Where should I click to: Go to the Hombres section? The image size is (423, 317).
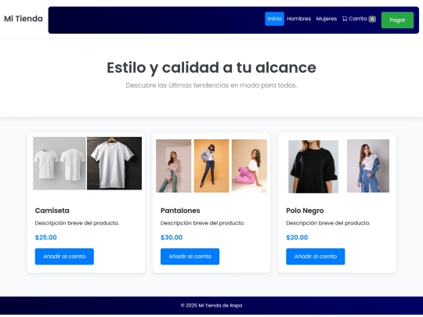[x=299, y=19]
